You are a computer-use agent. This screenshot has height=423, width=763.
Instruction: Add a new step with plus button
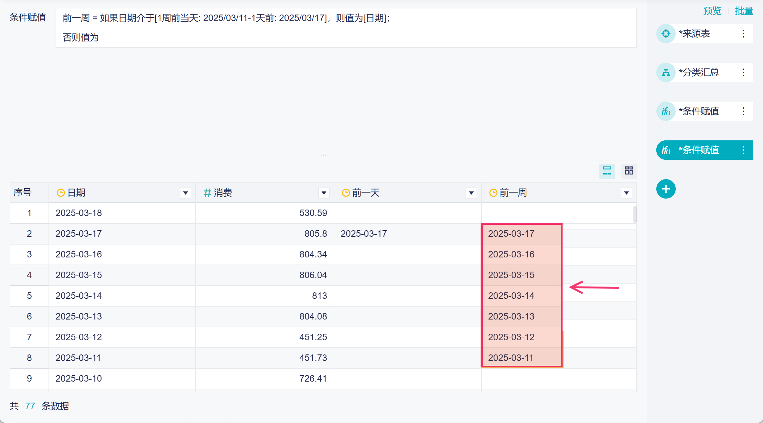(x=666, y=189)
